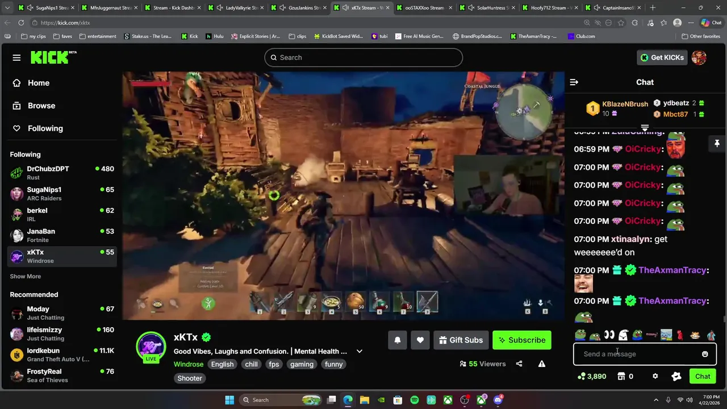
Task: Click the xKTx channel avatar
Action: tap(151, 345)
